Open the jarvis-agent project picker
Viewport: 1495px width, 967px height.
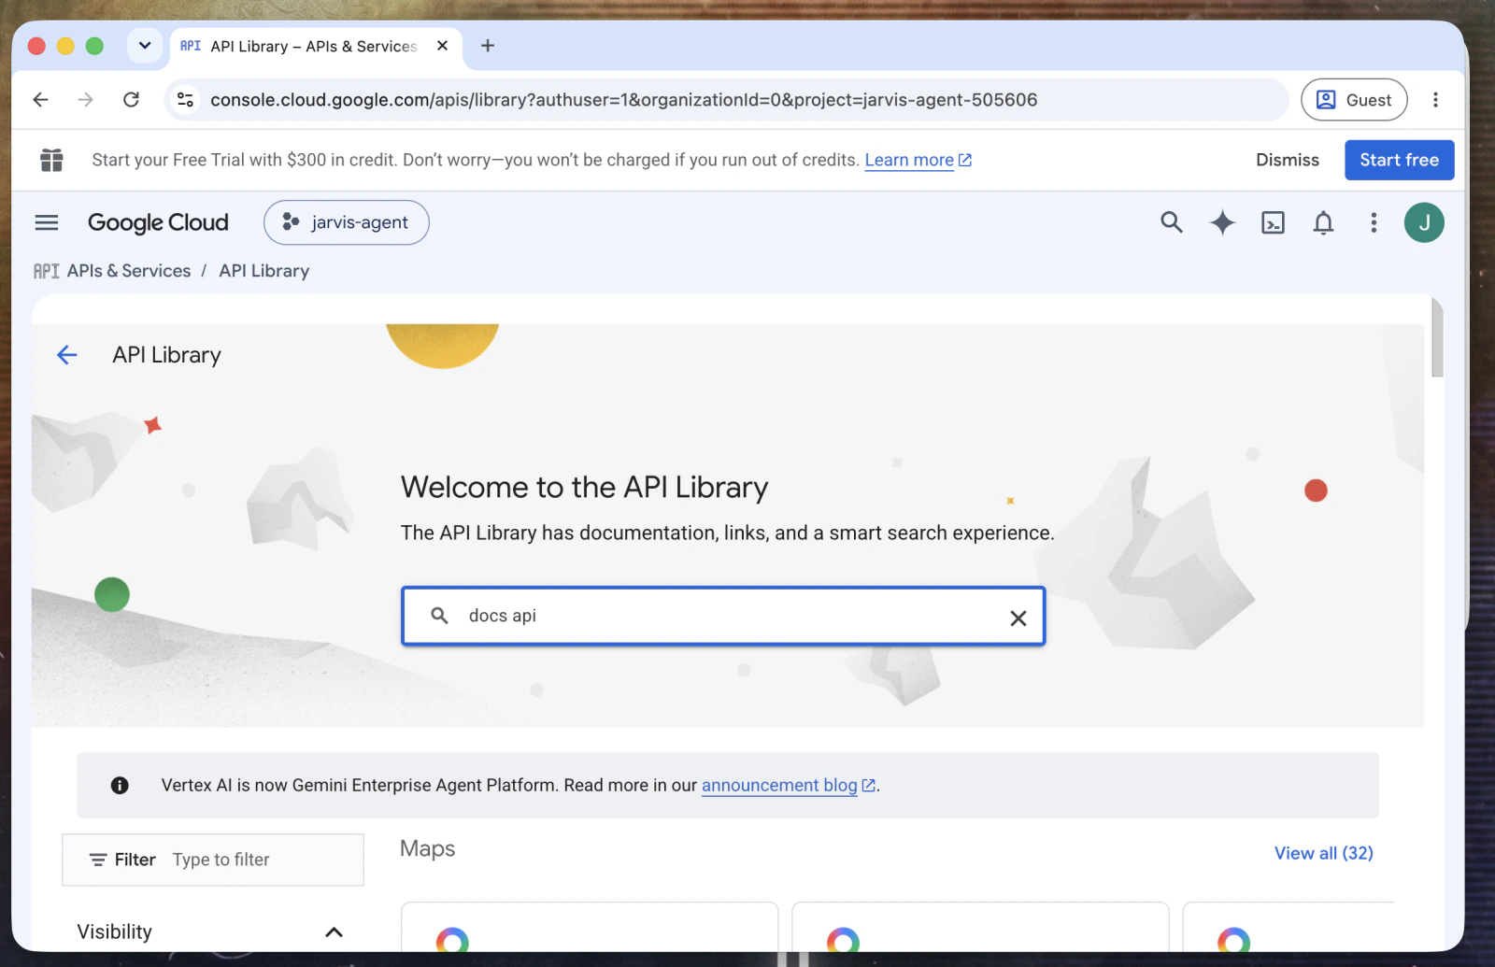tap(346, 222)
